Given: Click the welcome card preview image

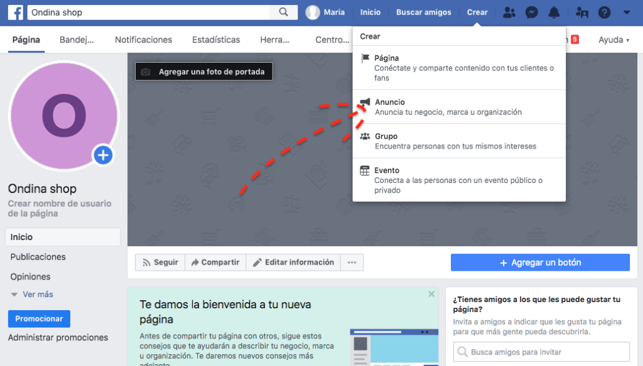Looking at the screenshot, I should (394, 347).
